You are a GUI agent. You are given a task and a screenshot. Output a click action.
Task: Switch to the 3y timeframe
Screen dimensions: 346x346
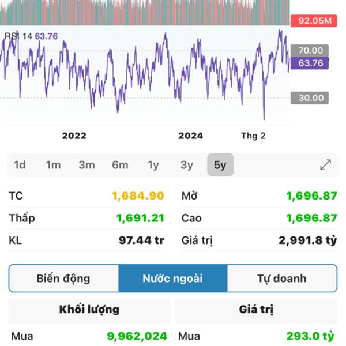click(x=186, y=165)
